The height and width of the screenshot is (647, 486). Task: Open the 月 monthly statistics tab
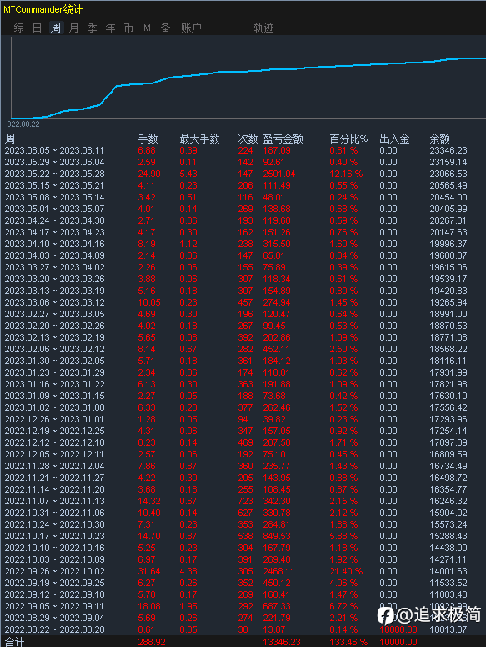tap(73, 28)
